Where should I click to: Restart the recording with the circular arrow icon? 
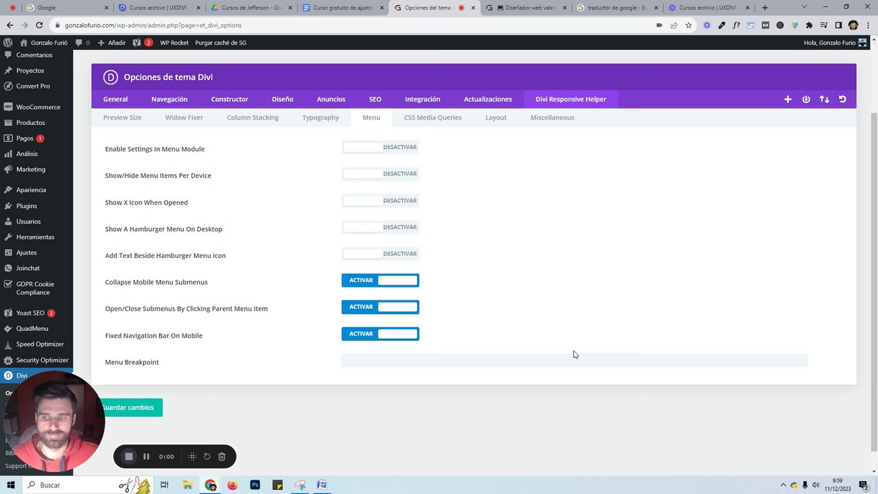[x=207, y=456]
